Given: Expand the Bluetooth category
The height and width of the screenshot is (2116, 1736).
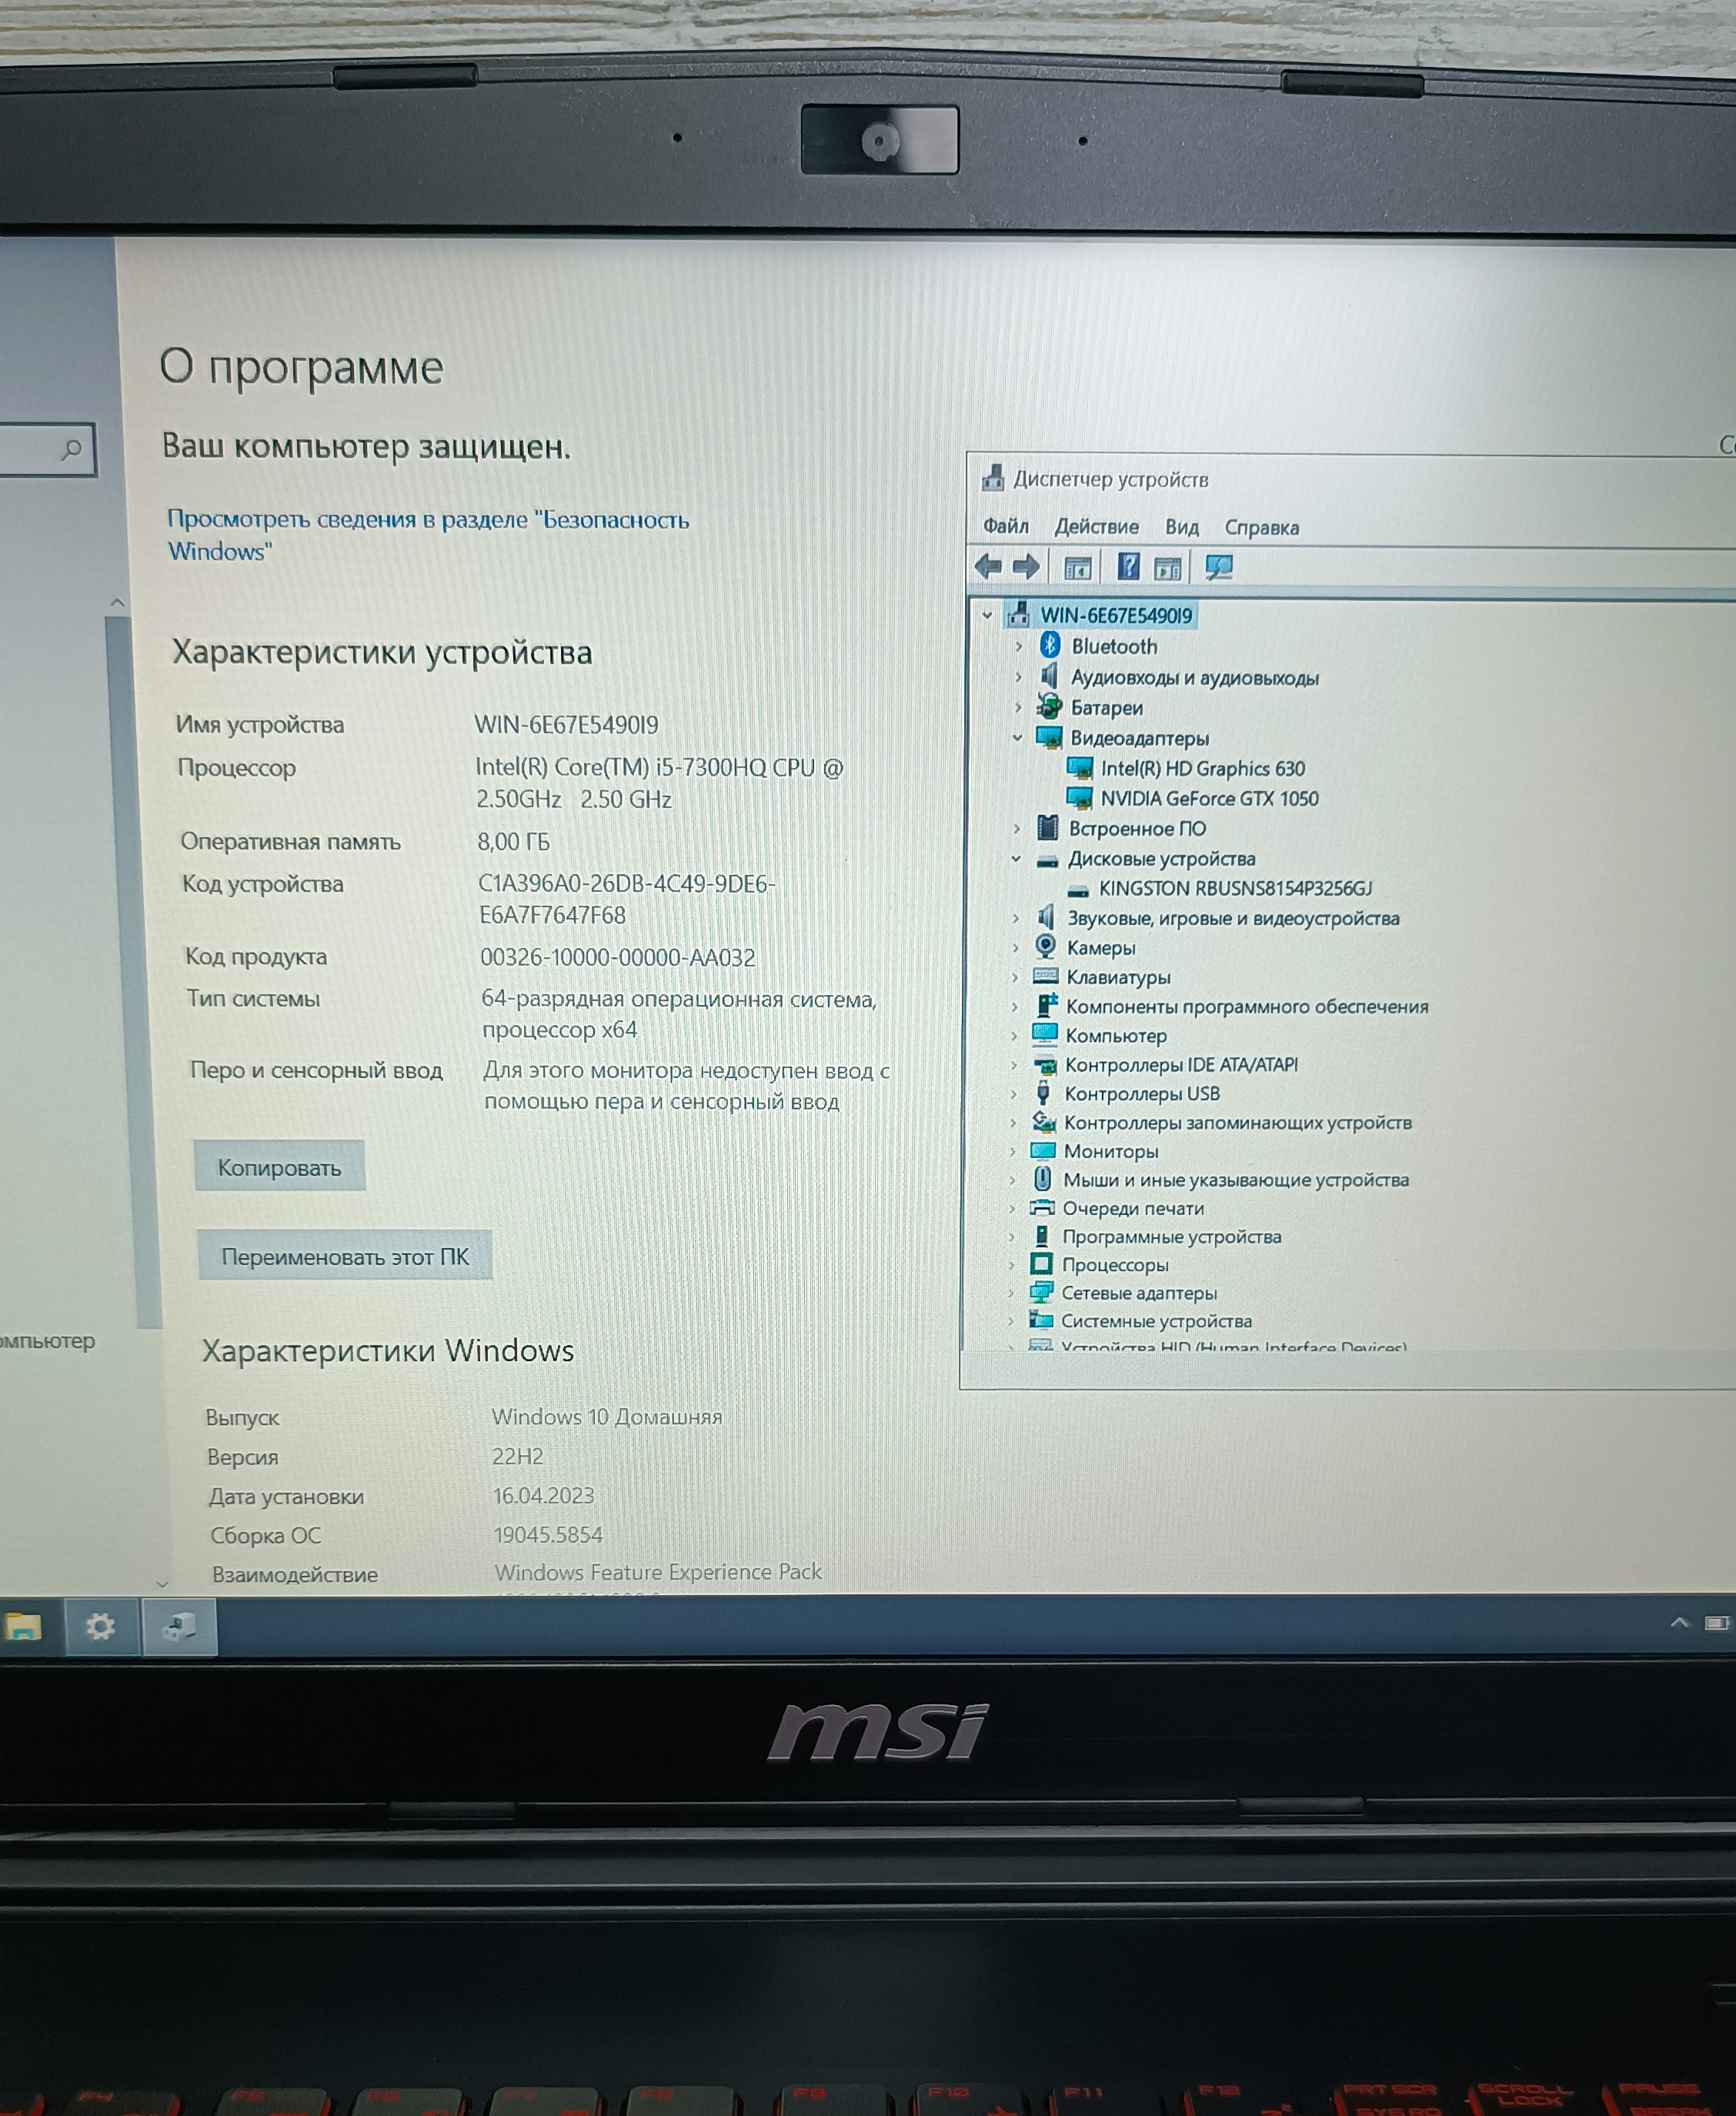Looking at the screenshot, I should click(x=1018, y=647).
